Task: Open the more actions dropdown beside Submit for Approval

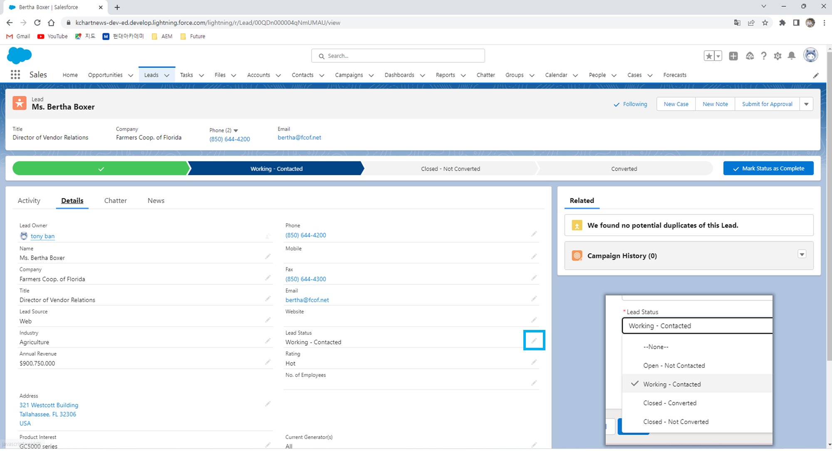Action: [x=806, y=104]
